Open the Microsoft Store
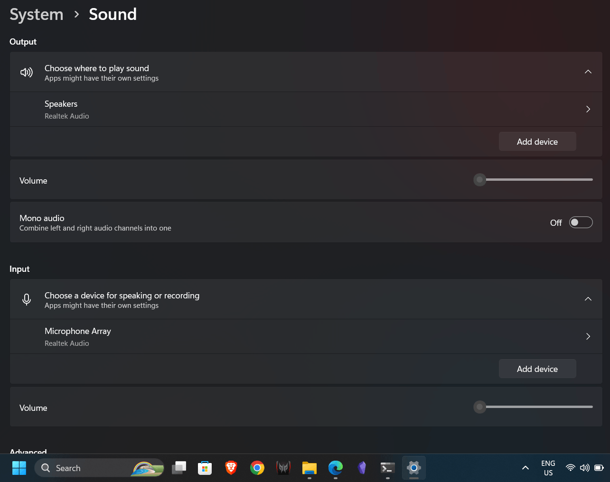610x482 pixels. tap(205, 468)
